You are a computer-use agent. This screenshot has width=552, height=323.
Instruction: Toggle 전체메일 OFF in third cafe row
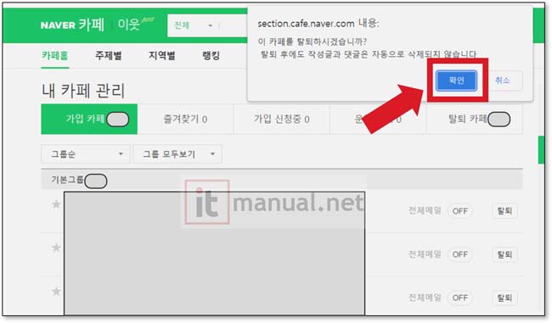[x=459, y=298]
